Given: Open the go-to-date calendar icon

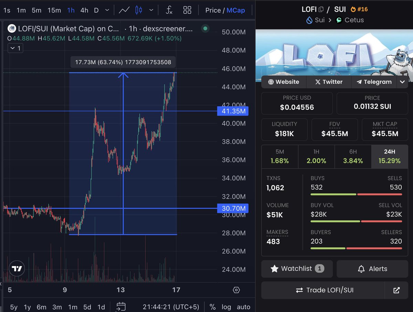Looking at the screenshot, I should click(121, 307).
